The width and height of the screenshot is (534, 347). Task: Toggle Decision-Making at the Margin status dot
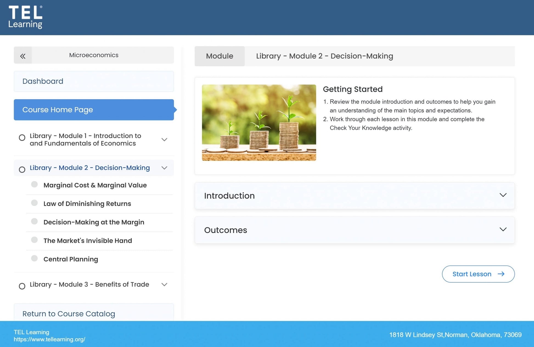[34, 221]
